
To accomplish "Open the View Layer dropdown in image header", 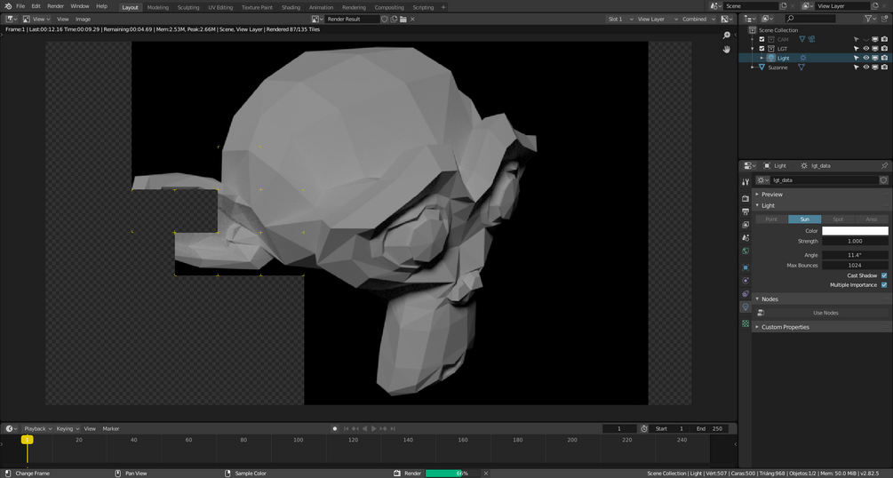I will (658, 19).
